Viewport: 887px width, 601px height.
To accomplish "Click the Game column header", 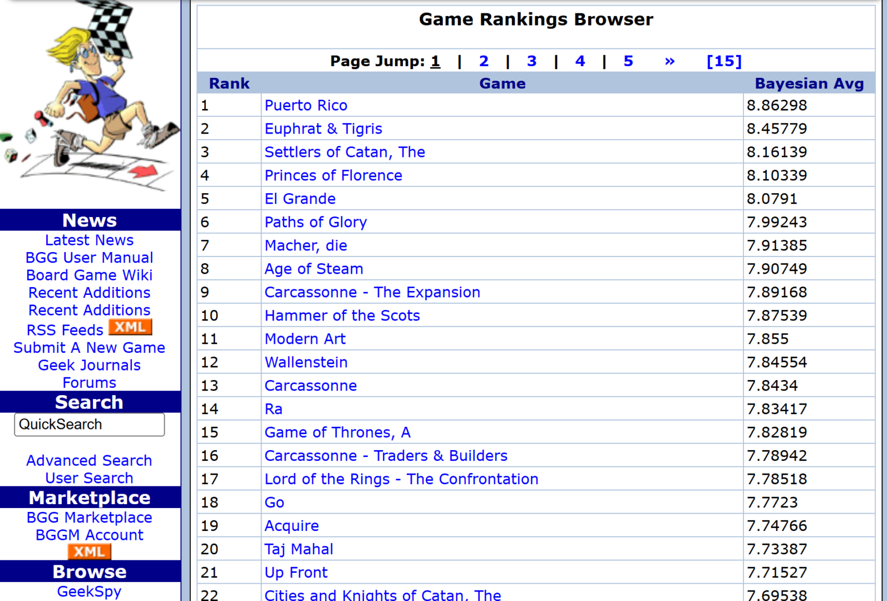I will 502,83.
